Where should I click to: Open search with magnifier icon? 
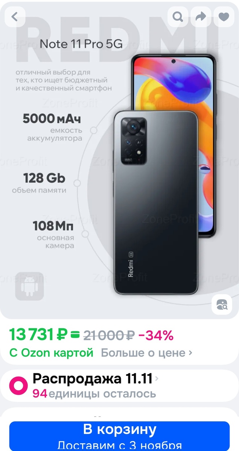pos(178,17)
